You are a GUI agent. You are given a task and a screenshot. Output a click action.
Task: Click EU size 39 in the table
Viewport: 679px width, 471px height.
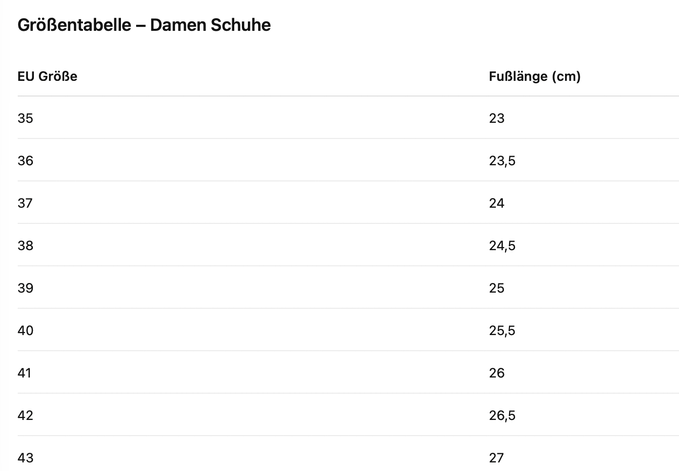(25, 288)
